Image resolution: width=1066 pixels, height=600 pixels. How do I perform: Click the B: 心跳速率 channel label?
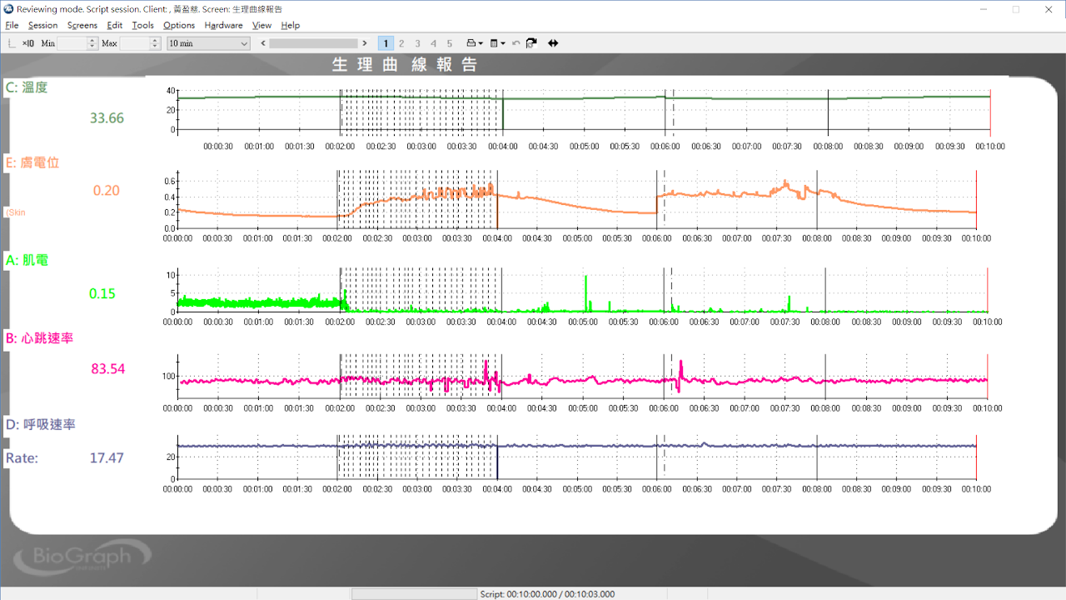point(40,338)
